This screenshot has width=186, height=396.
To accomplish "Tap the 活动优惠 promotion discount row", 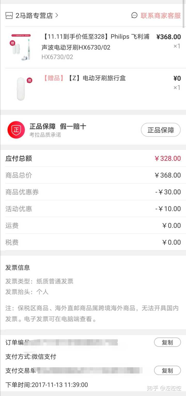I will pos(93,209).
